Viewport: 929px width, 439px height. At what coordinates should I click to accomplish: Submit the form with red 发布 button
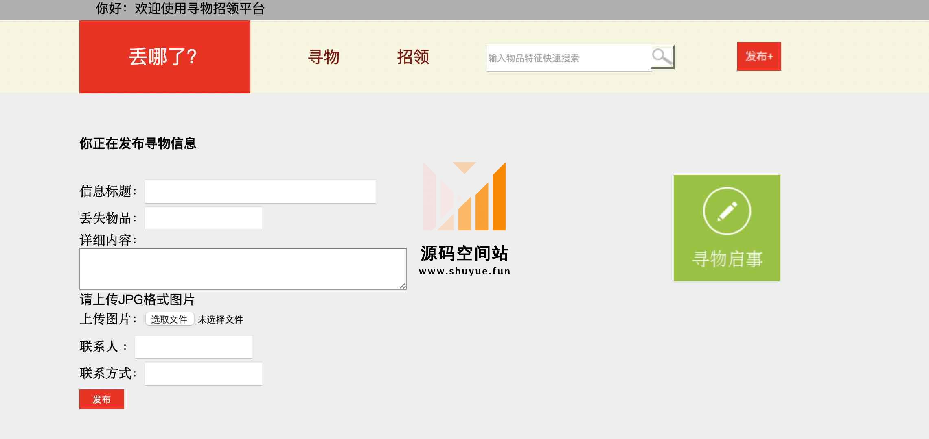(102, 399)
